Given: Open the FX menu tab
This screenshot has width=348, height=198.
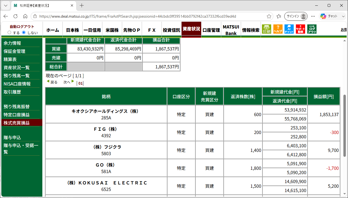Looking at the screenshot, I should (x=152, y=30).
